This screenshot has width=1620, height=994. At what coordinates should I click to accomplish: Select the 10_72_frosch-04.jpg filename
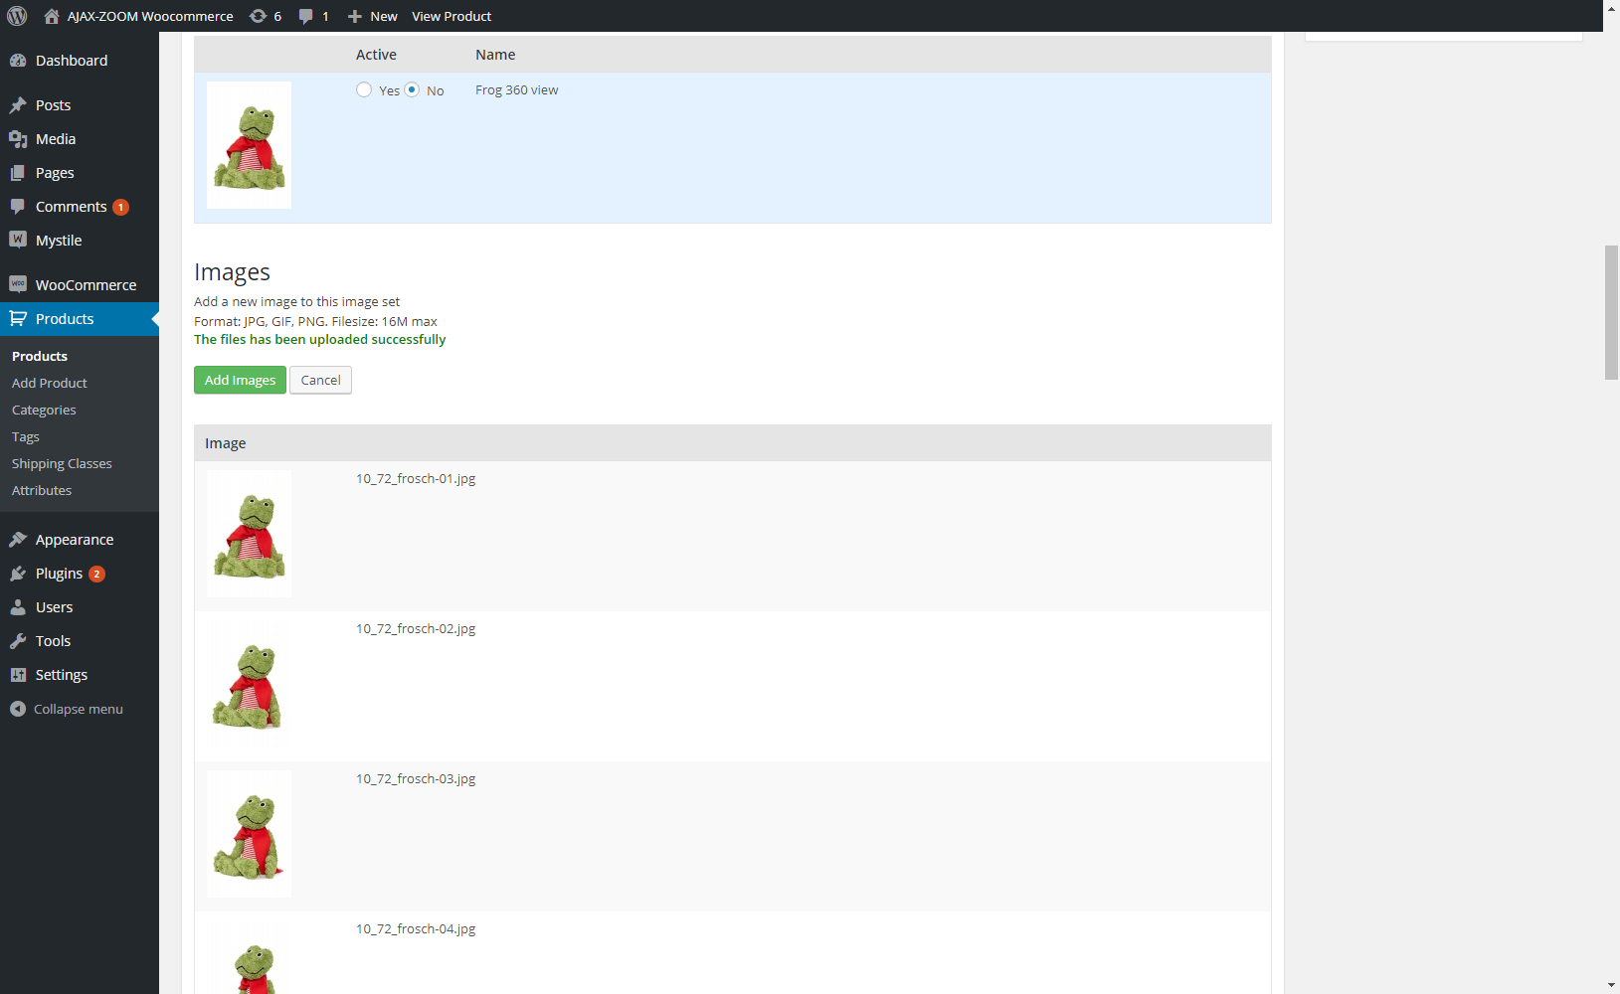coord(416,928)
